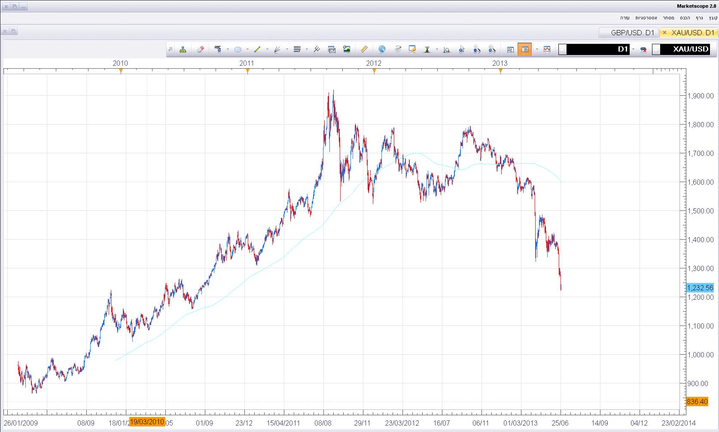
Task: Click the vertical zoom magnifier icon
Action: coord(447,49)
